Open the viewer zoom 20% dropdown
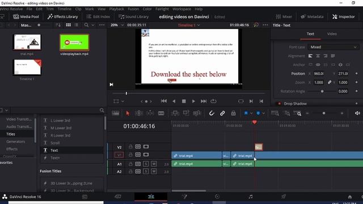The height and width of the screenshot is (204, 363). (x=117, y=25)
